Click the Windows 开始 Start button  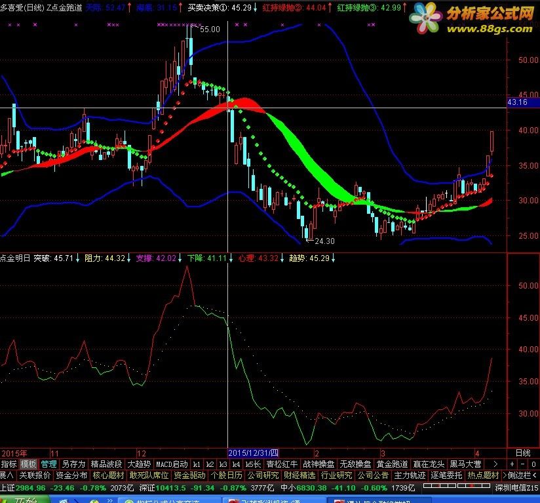24,500
